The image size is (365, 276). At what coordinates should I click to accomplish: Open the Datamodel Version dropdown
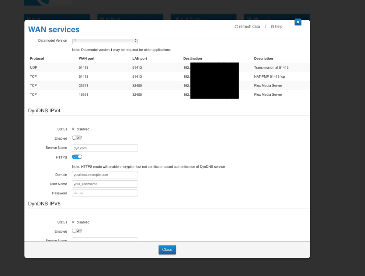point(105,41)
